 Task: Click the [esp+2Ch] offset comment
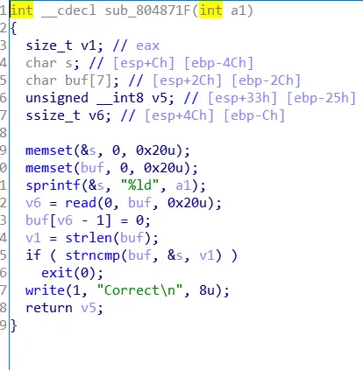pos(188,80)
